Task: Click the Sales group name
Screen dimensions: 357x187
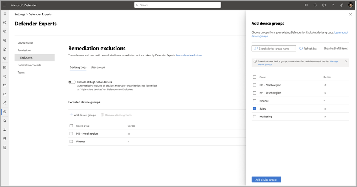Action: (x=263, y=109)
